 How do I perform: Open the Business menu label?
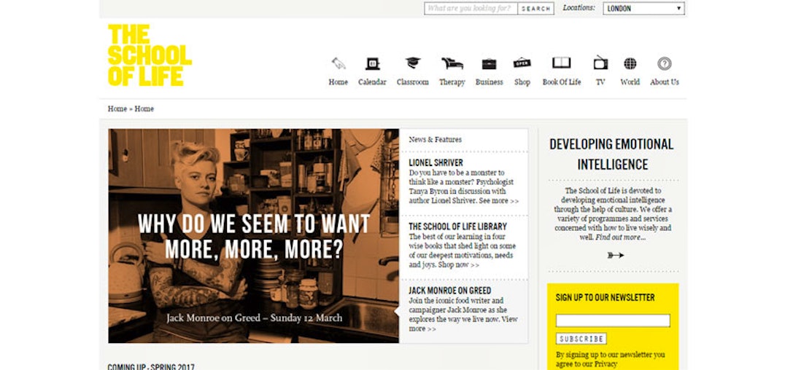tap(489, 82)
